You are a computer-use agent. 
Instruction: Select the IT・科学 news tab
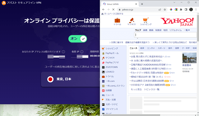coord(186,48)
